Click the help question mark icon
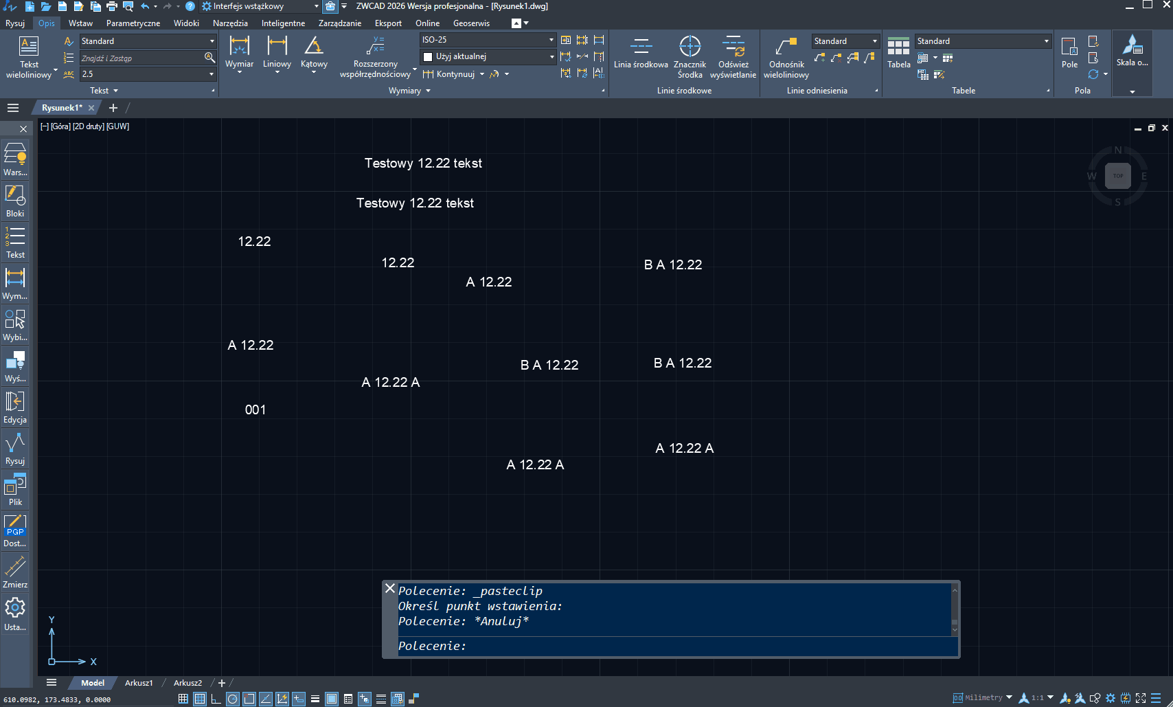 coord(190,6)
